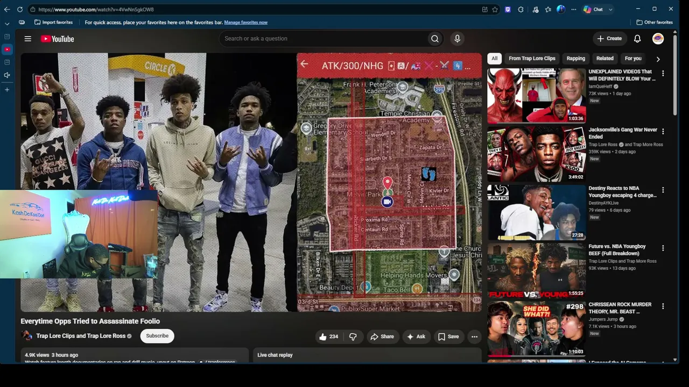The height and width of the screenshot is (387, 689).
Task: Expand the Copilot Chat dropdown arrow
Action: [610, 9]
